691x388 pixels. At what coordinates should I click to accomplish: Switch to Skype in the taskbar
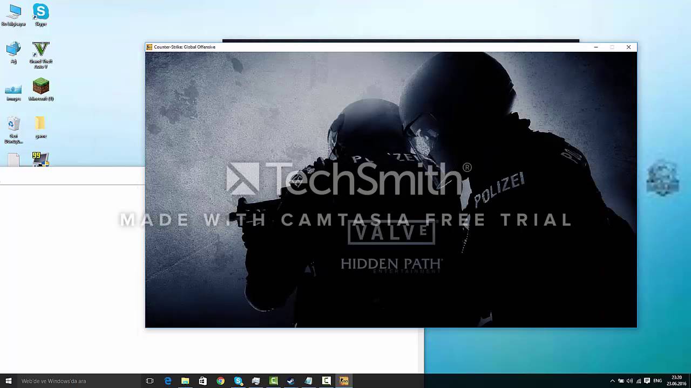(x=238, y=381)
